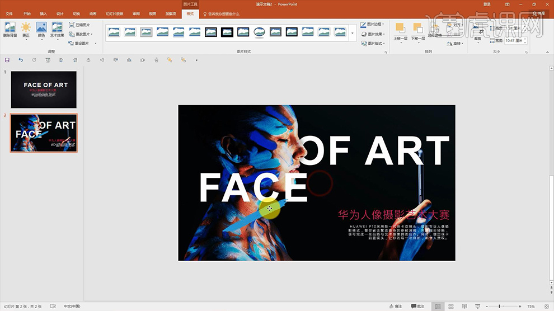Apply the first picture style thumbnail
Viewport: 554px width, 311px height.
coord(114,32)
